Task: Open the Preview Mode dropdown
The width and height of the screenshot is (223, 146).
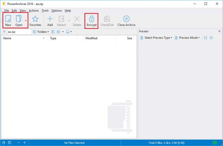Action: [x=187, y=38]
